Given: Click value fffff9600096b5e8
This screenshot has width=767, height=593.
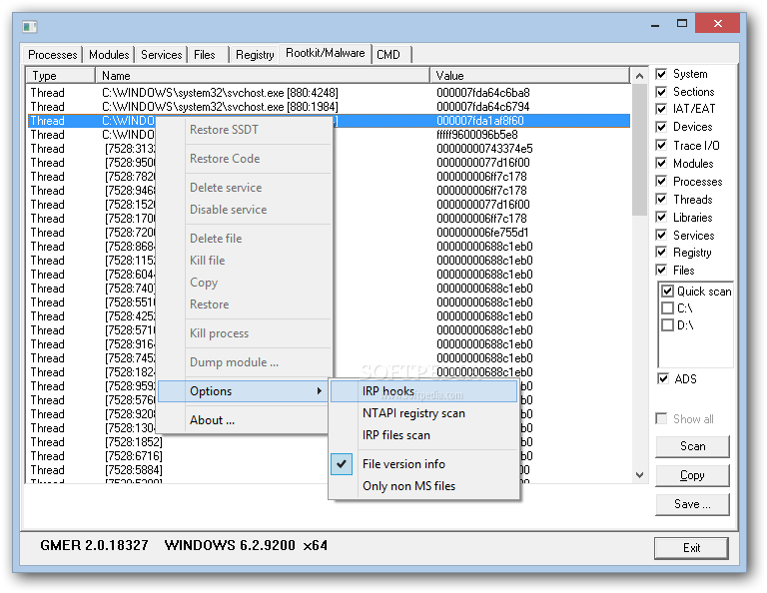Looking at the screenshot, I should [x=477, y=135].
